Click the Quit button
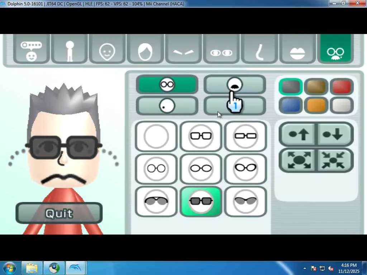The width and height of the screenshot is (367, 275). coord(59,213)
